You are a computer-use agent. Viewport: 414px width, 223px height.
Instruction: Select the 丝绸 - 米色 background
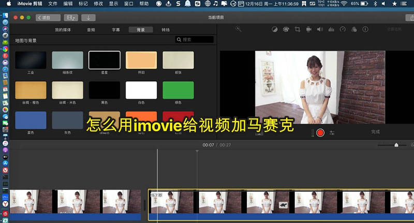click(68, 90)
